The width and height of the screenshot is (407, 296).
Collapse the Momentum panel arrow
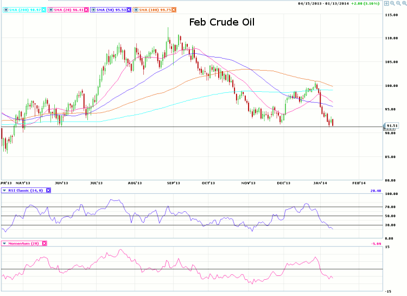point(4,243)
